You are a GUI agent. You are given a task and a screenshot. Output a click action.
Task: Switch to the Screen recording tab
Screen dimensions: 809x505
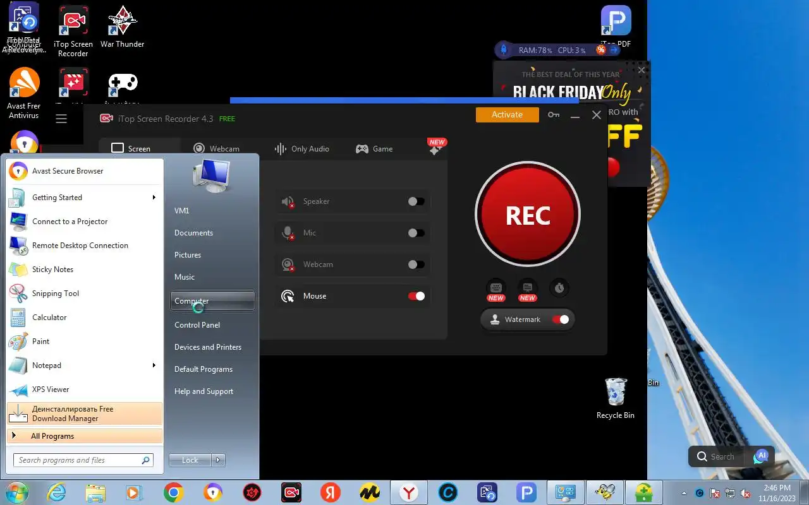tap(131, 148)
